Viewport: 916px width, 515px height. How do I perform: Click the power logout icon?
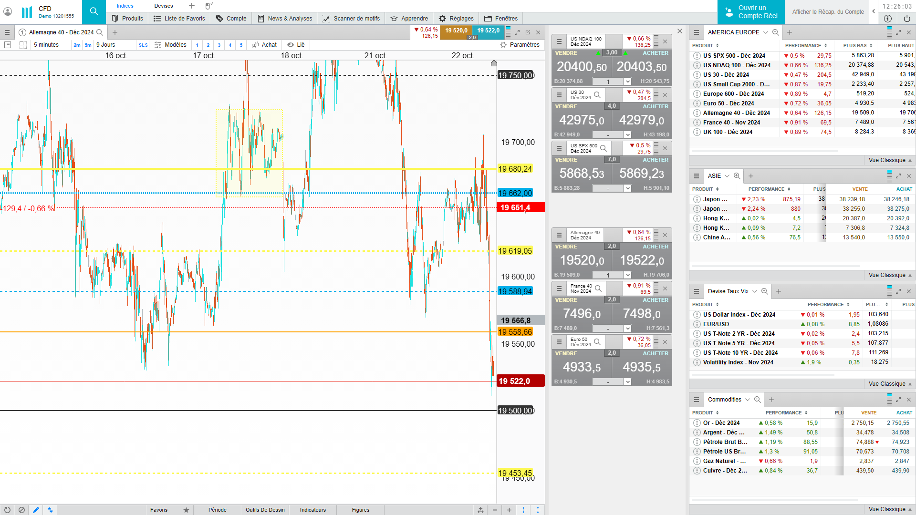906,19
